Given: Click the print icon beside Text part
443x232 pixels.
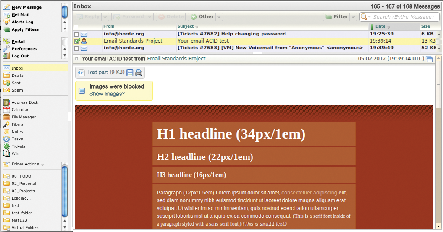Looking at the screenshot, I should tap(139, 73).
